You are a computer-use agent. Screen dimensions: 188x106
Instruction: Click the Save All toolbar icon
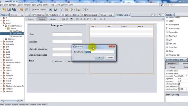14,10
